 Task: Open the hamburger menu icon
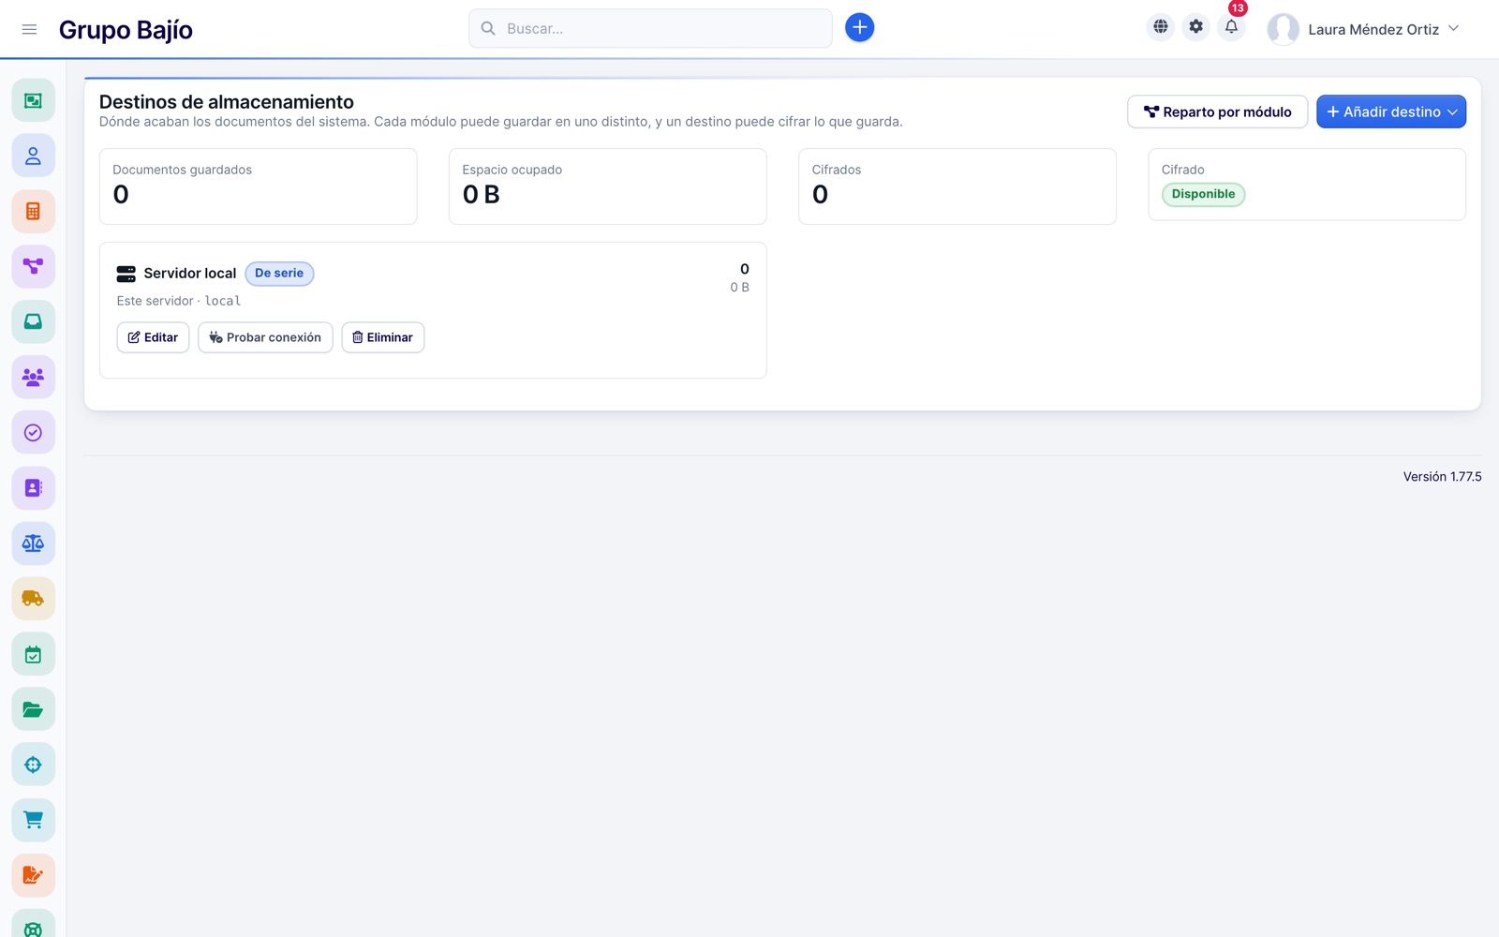tap(29, 29)
